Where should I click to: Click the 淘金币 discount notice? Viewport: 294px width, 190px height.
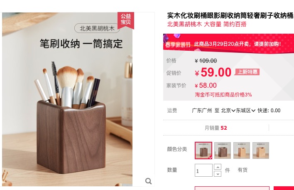223,94
